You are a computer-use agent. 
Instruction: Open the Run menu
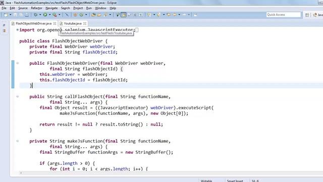[x=89, y=8]
